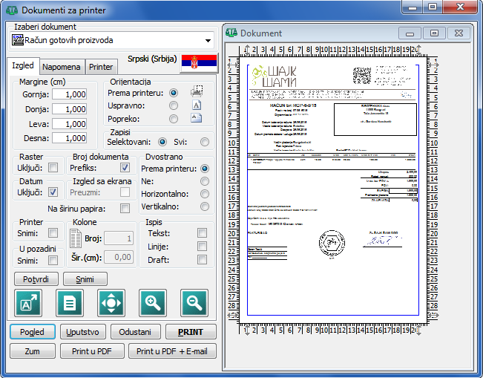The image size is (483, 378).
Task: Click the Serbian flag language button
Action: coord(199,62)
